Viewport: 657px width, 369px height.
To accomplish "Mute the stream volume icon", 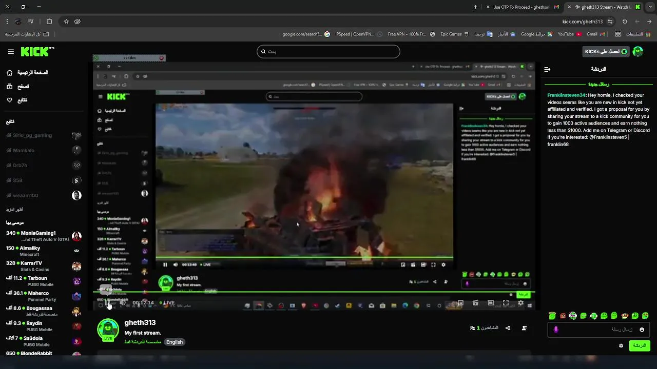I will (122, 303).
